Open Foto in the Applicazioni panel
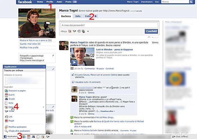Image resolution: width=197 pixels, height=139 pixels. 11,107
